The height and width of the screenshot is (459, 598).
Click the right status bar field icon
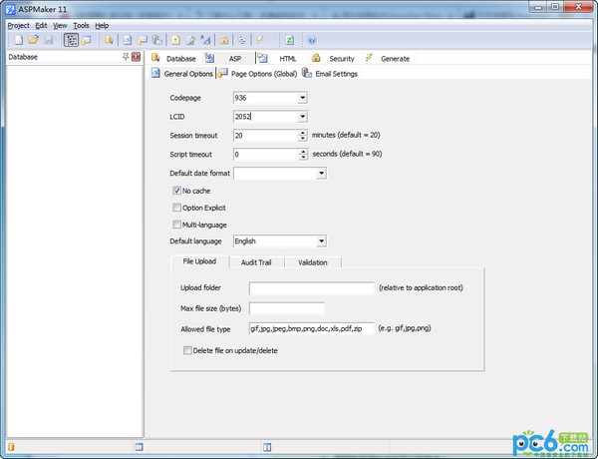click(267, 447)
